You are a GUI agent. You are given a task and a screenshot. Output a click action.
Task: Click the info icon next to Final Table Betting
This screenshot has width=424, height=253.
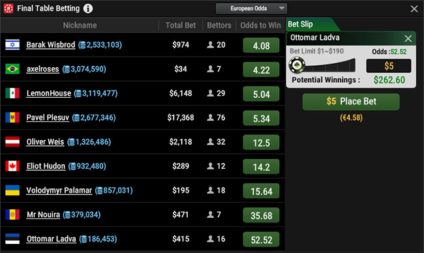[88, 8]
